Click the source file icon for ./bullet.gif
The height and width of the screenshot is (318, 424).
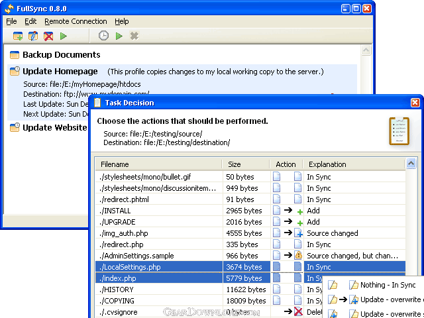(x=277, y=177)
